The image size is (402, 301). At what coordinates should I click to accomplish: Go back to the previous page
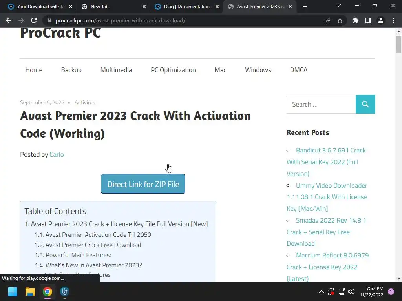pyautogui.click(x=9, y=20)
